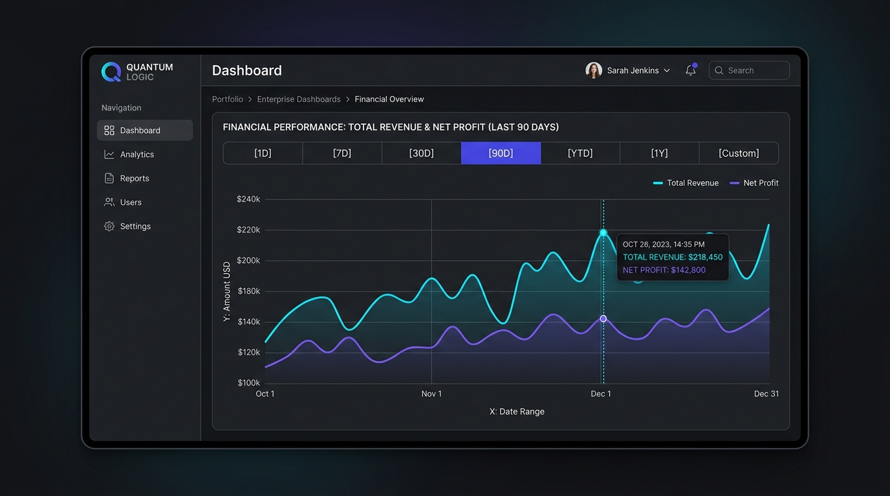Image resolution: width=890 pixels, height=496 pixels.
Task: Click the Dashboard page title
Action: click(x=247, y=70)
